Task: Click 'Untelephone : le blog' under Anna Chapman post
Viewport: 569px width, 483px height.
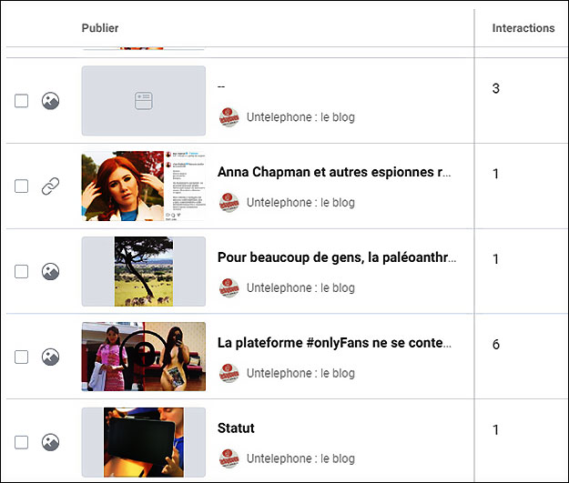Action: [x=300, y=202]
